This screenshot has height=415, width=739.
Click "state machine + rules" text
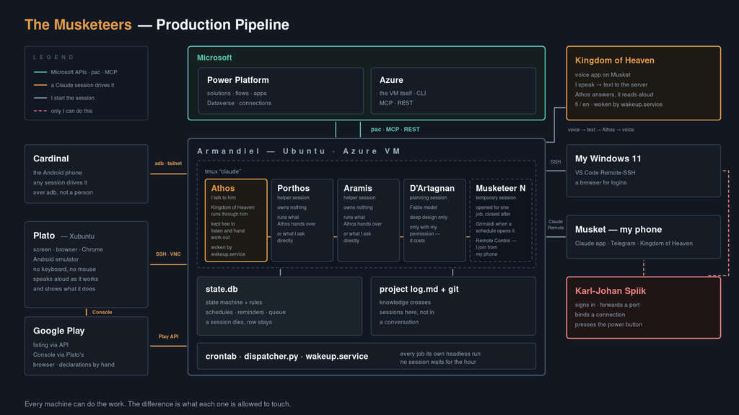[234, 303]
